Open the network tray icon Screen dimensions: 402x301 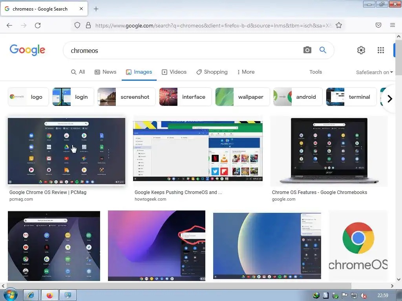pyautogui.click(x=354, y=296)
